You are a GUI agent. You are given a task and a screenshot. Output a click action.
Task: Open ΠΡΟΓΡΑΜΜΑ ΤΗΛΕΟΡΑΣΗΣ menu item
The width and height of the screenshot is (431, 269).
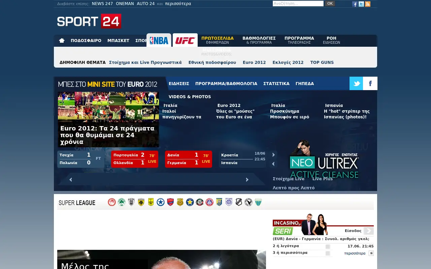click(x=299, y=40)
